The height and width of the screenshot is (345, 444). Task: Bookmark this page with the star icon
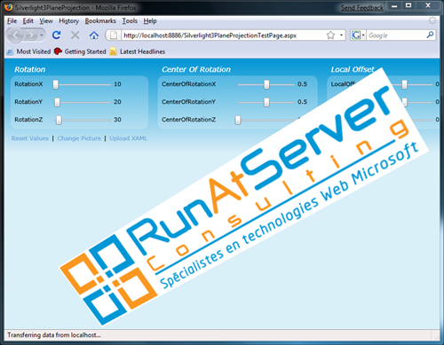(330, 35)
